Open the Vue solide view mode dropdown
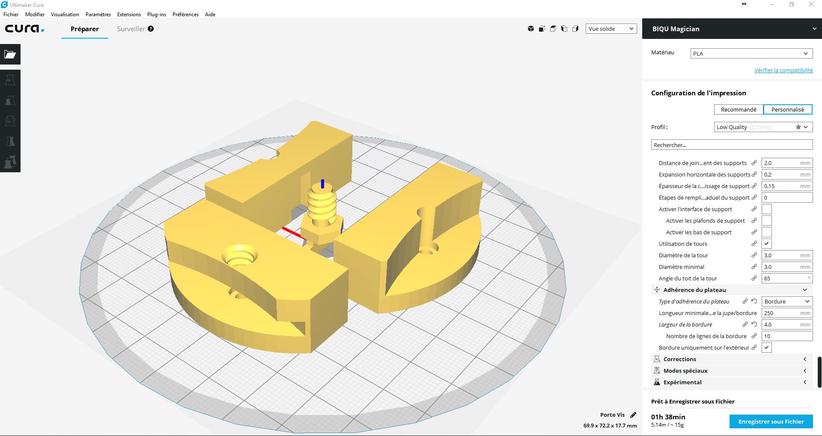822x436 pixels. point(611,29)
